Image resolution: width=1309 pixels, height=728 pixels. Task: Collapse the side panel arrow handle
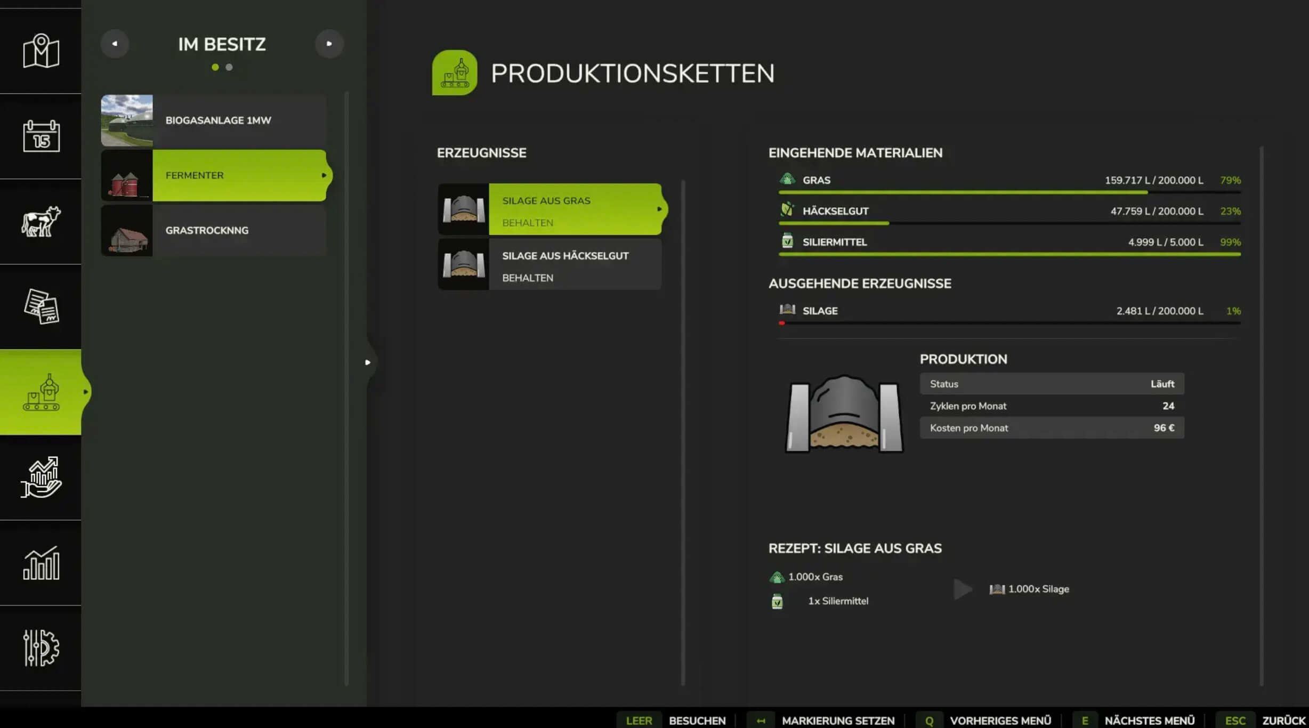tap(367, 362)
